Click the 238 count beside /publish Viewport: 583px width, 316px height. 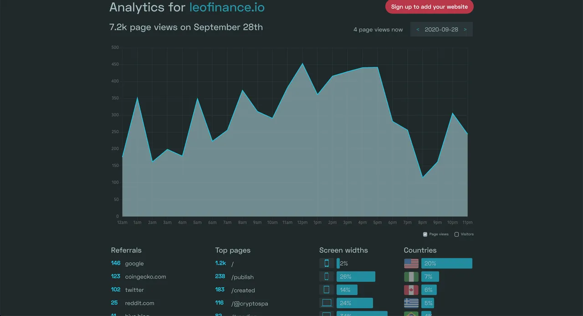(220, 276)
